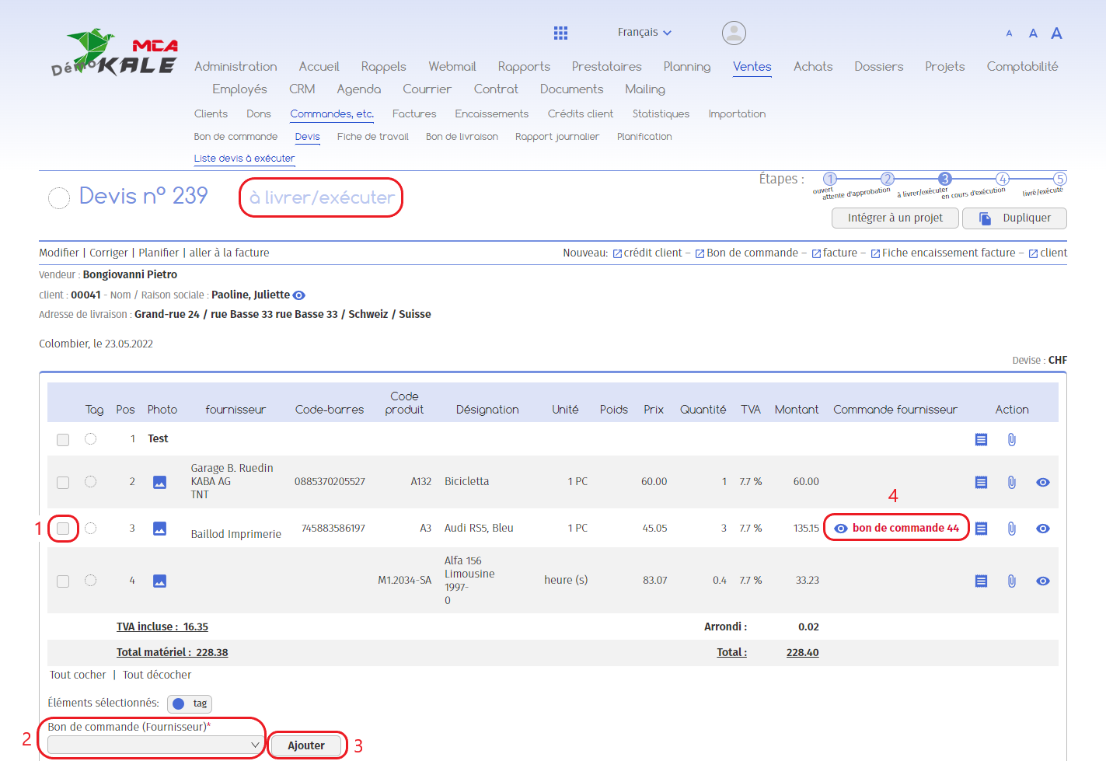Open detail list icon for Test row
Viewport: 1106px width, 761px height.
[x=981, y=440]
